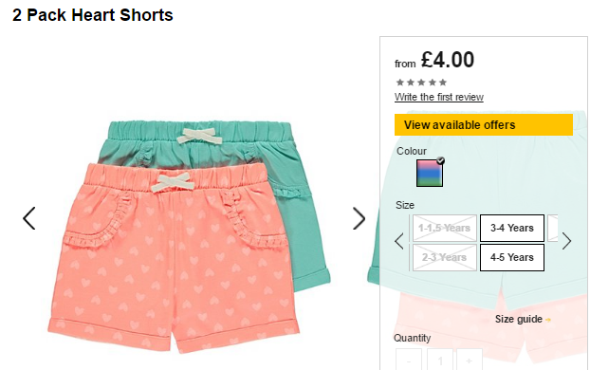The image size is (590, 370).
Task: Click the 2 Pack Heart Shorts title
Action: point(93,15)
